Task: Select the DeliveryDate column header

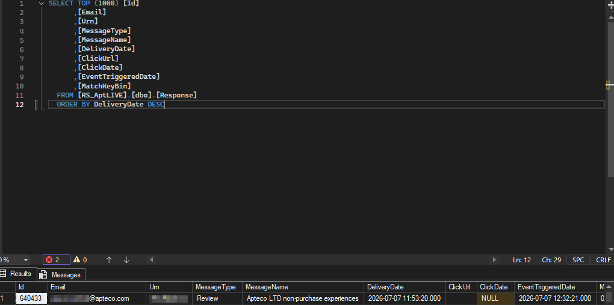Action: [x=405, y=287]
